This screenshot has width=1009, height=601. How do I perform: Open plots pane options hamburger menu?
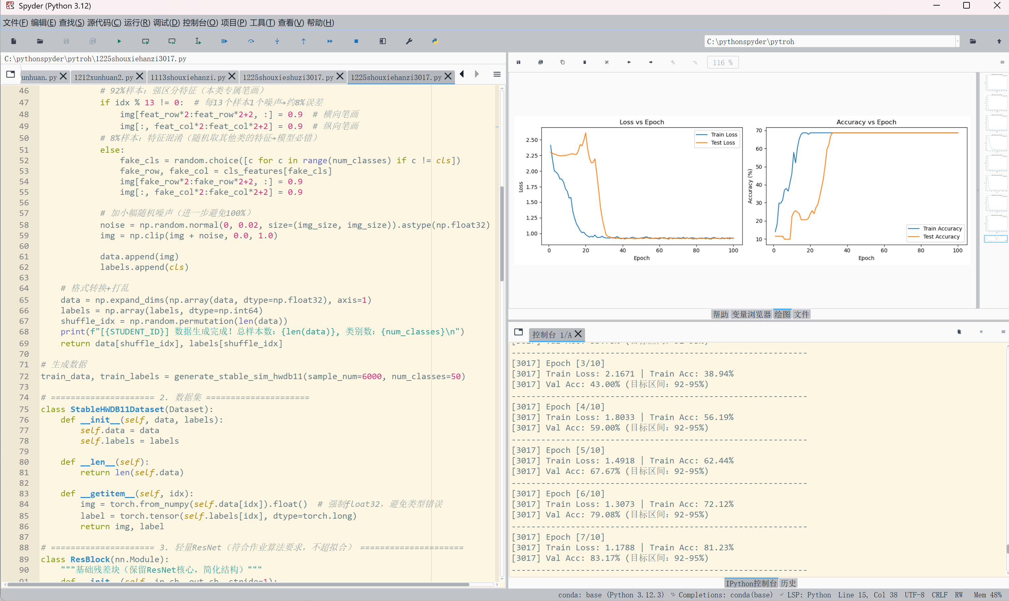(x=1002, y=62)
